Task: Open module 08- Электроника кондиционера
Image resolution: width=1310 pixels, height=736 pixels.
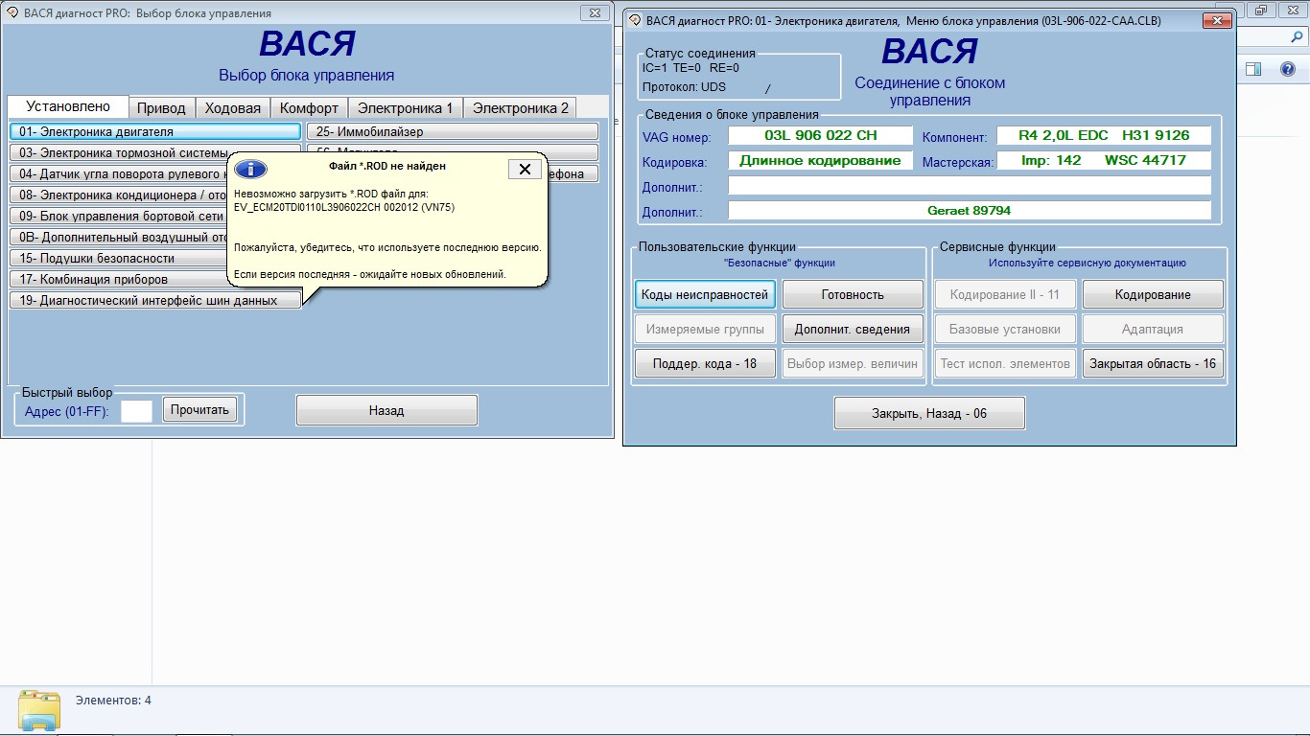Action: [119, 195]
